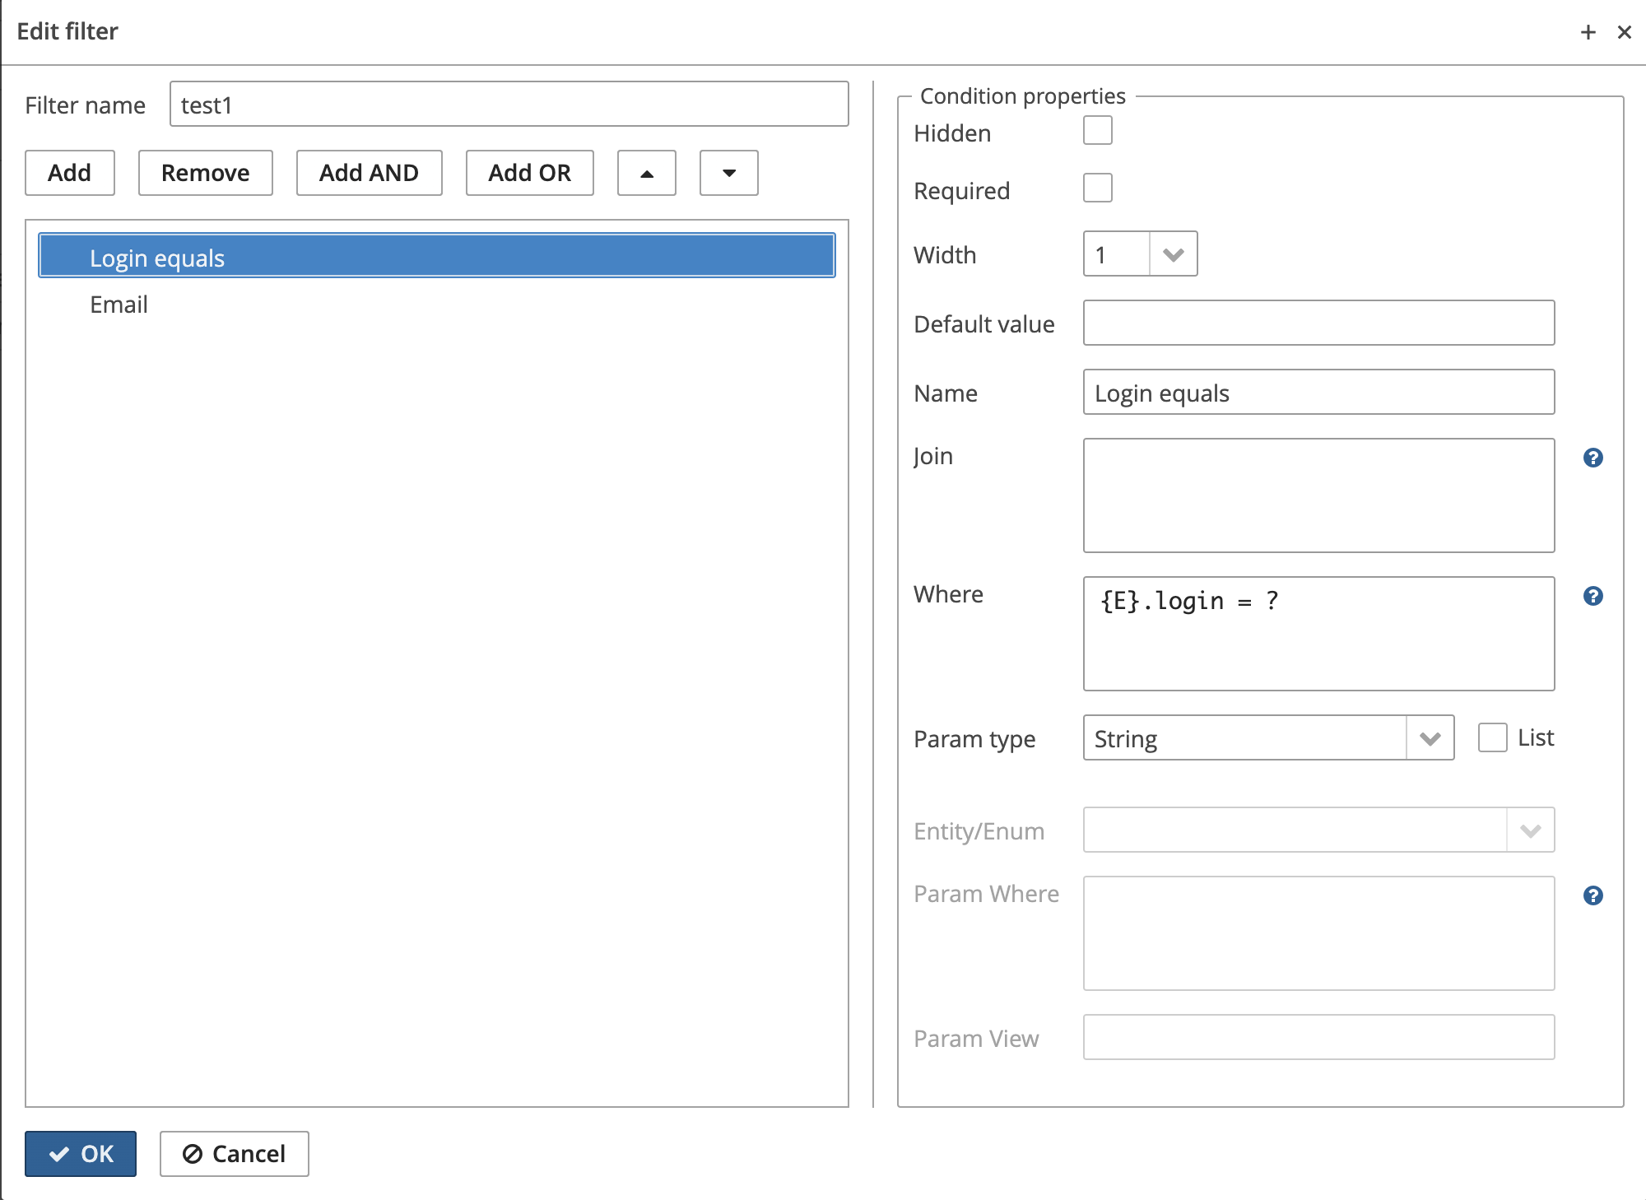
Task: Check the List option next to Param type
Action: coord(1491,737)
